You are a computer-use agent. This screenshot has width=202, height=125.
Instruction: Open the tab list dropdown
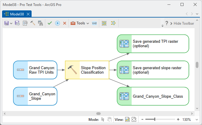click(197, 14)
